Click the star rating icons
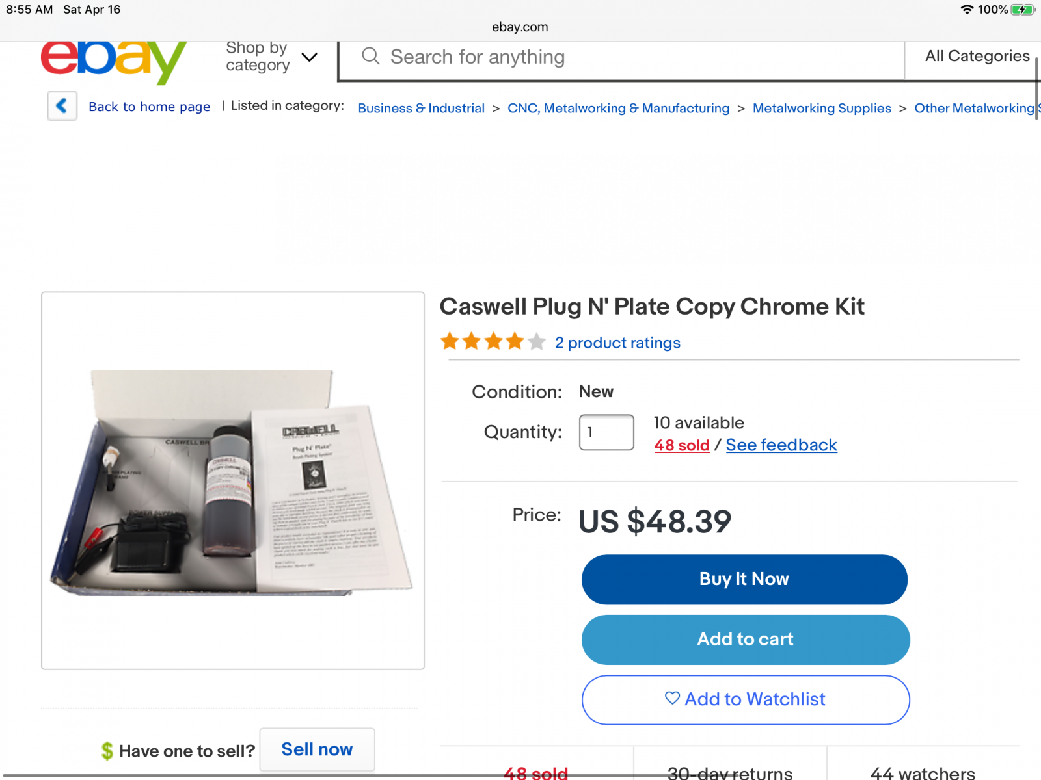The width and height of the screenshot is (1041, 780). pyautogui.click(x=493, y=341)
